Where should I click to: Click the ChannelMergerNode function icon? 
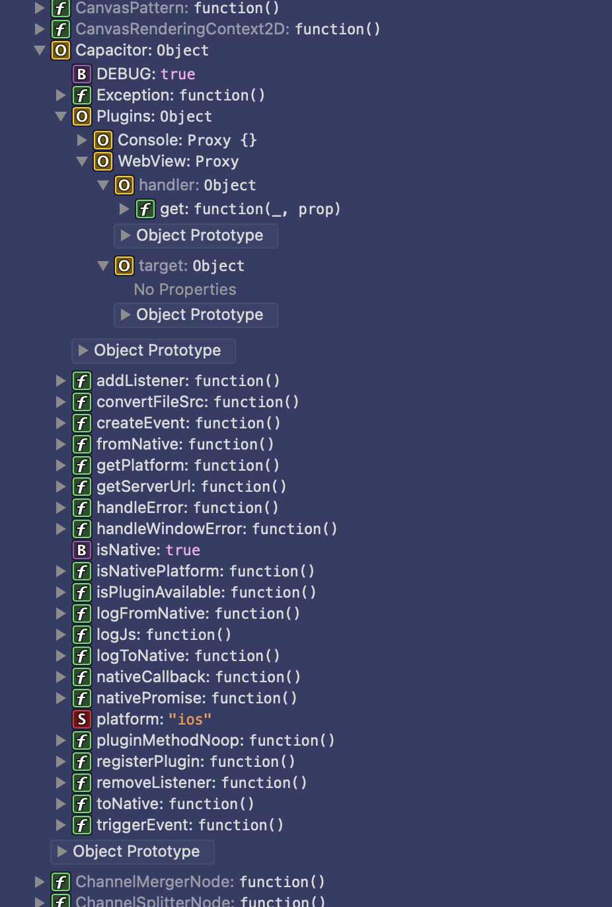[x=60, y=882]
